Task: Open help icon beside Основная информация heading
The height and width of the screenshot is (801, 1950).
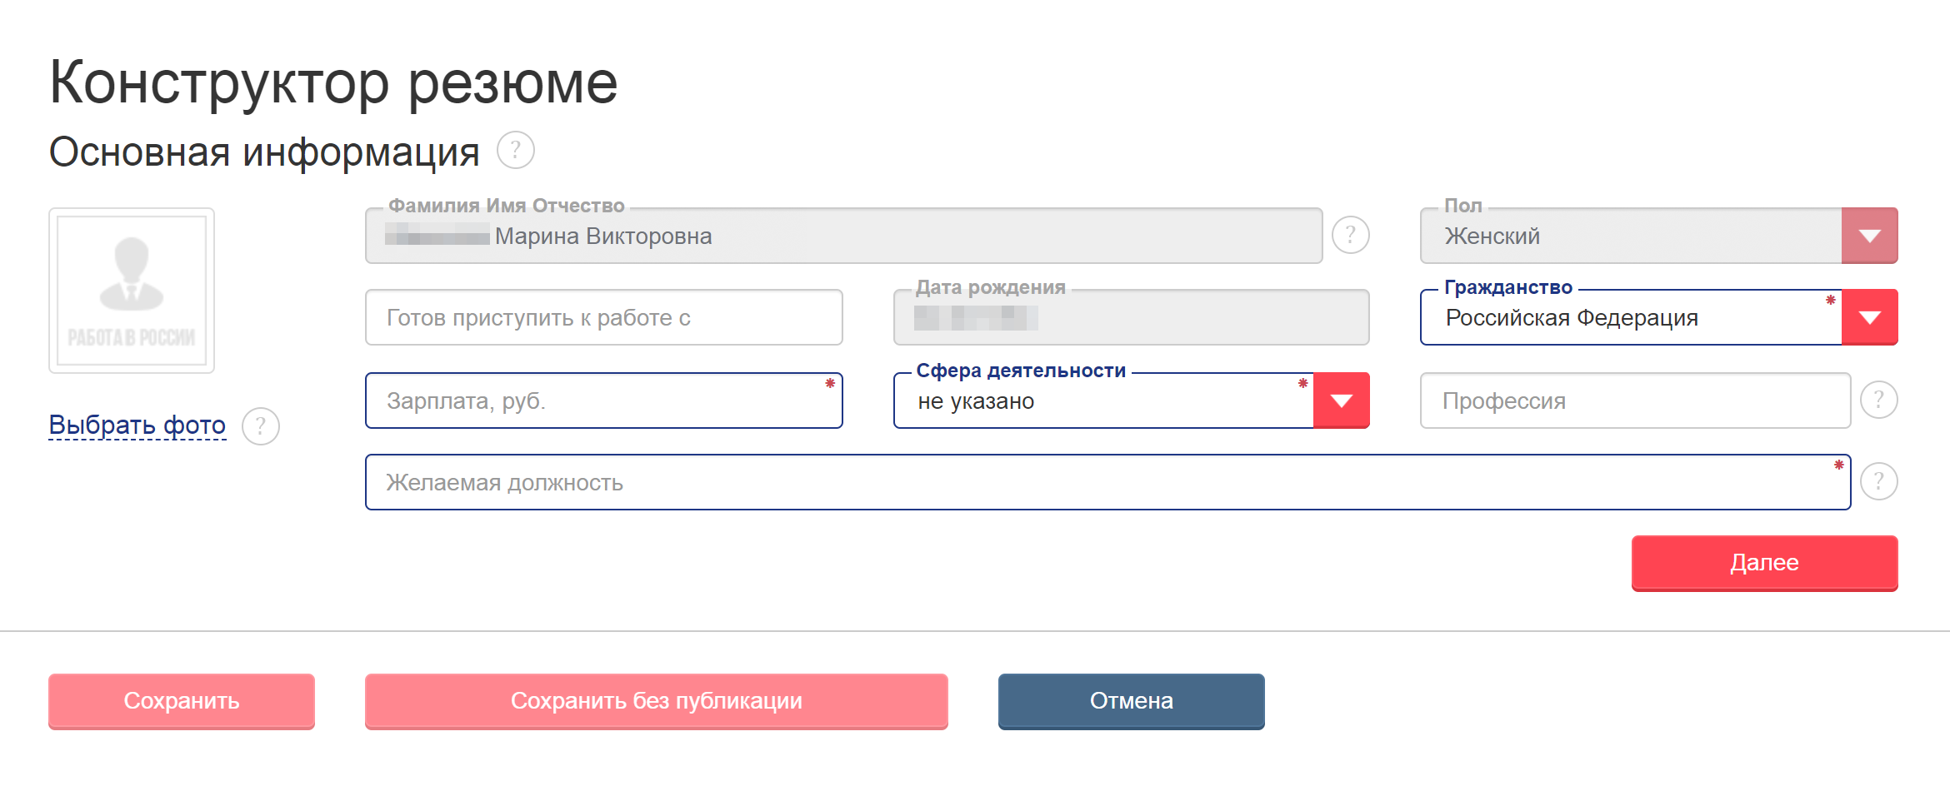Action: click(x=515, y=151)
